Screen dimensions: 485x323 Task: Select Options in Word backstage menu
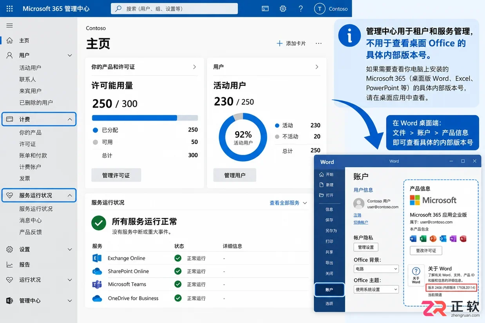coord(329,303)
